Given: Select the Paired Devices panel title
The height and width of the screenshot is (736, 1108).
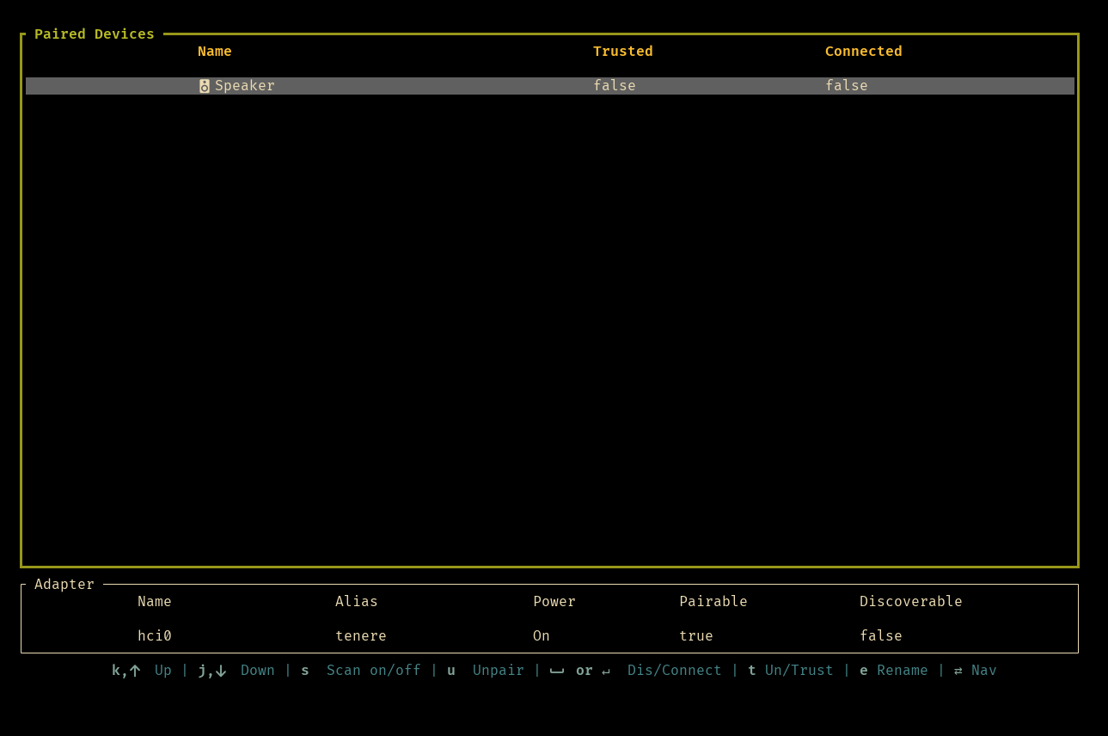Looking at the screenshot, I should [x=94, y=34].
